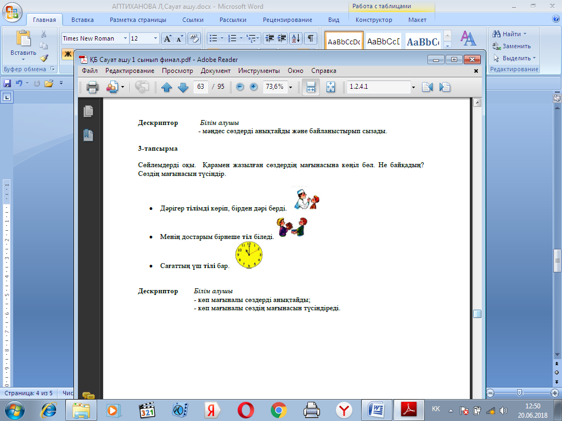The image size is (562, 421).
Task: Decrease font size in Word ribbon
Action: click(x=179, y=38)
